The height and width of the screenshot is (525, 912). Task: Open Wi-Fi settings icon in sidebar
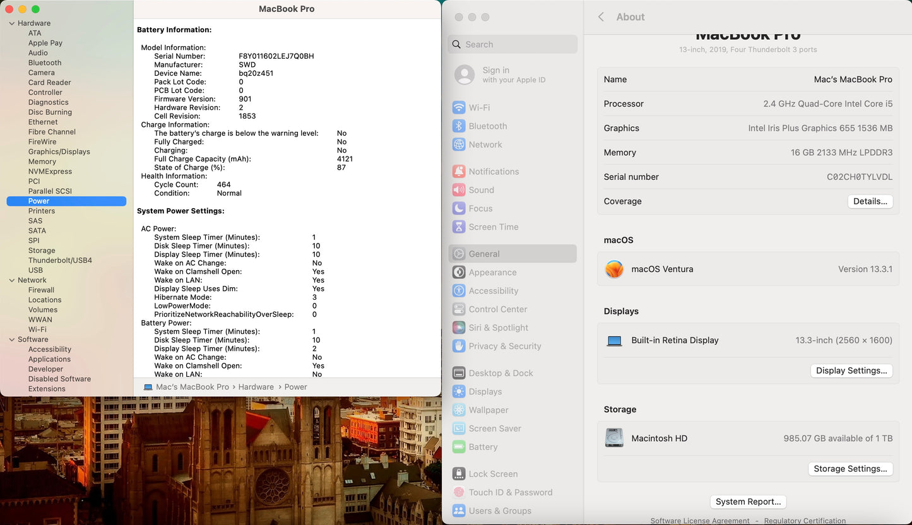459,108
